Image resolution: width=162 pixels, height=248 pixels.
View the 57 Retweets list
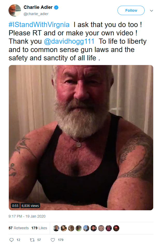19,228
